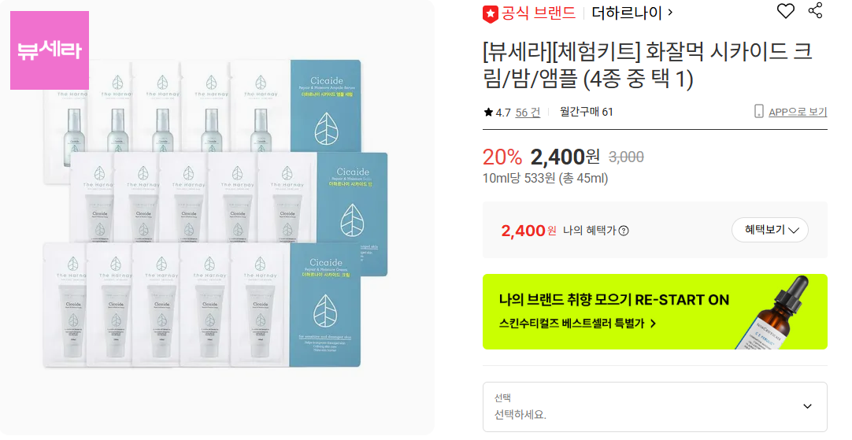The height and width of the screenshot is (440, 852).
Task: Open the 더하르나이 brand page
Action: click(627, 13)
